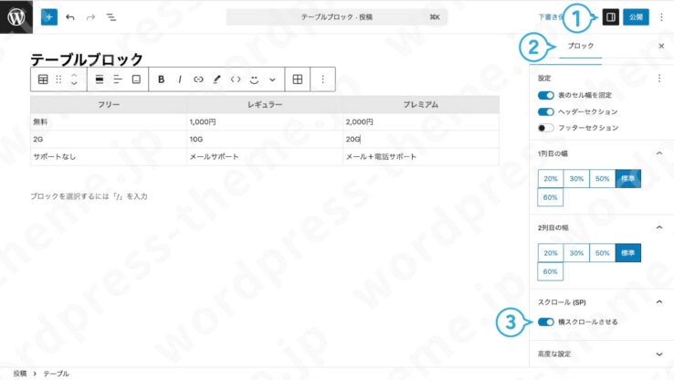Click the テーブル breadcrumb
This screenshot has height=380, width=674.
pyautogui.click(x=56, y=374)
